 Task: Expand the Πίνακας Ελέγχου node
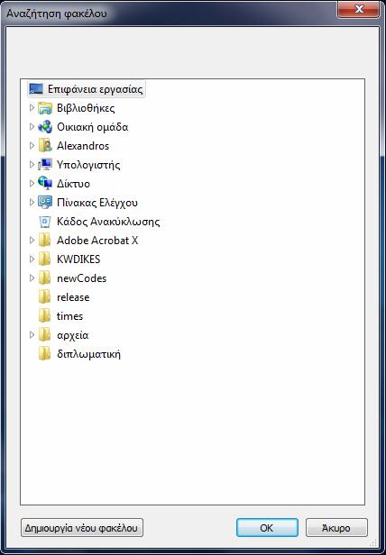(x=32, y=202)
